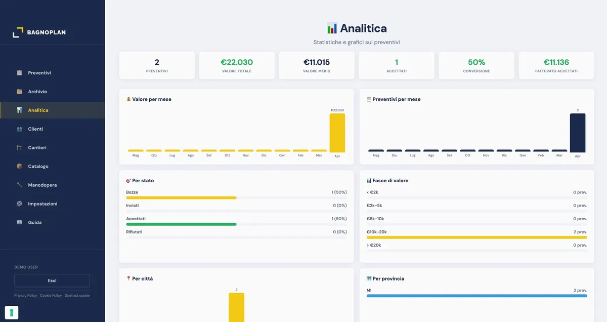Click 'Statistiche e grafici sui preventivi' subtitle
This screenshot has width=607, height=322.
(357, 43)
